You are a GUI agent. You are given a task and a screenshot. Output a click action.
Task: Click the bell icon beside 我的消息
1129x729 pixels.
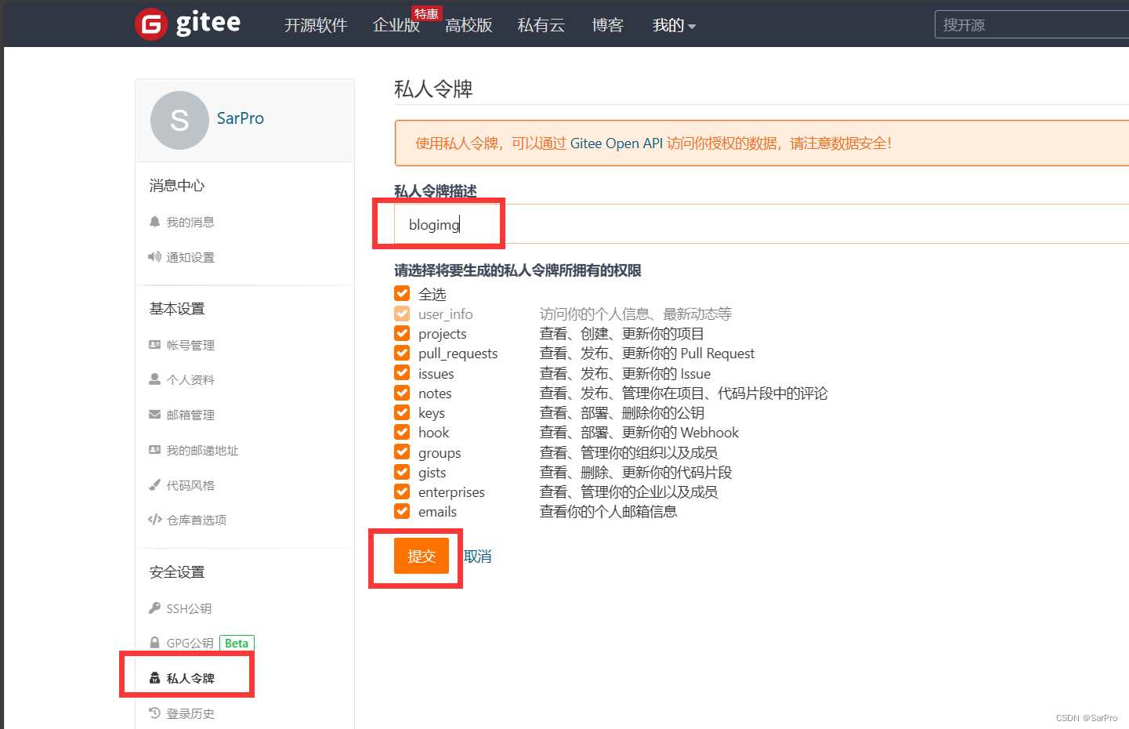pos(155,222)
